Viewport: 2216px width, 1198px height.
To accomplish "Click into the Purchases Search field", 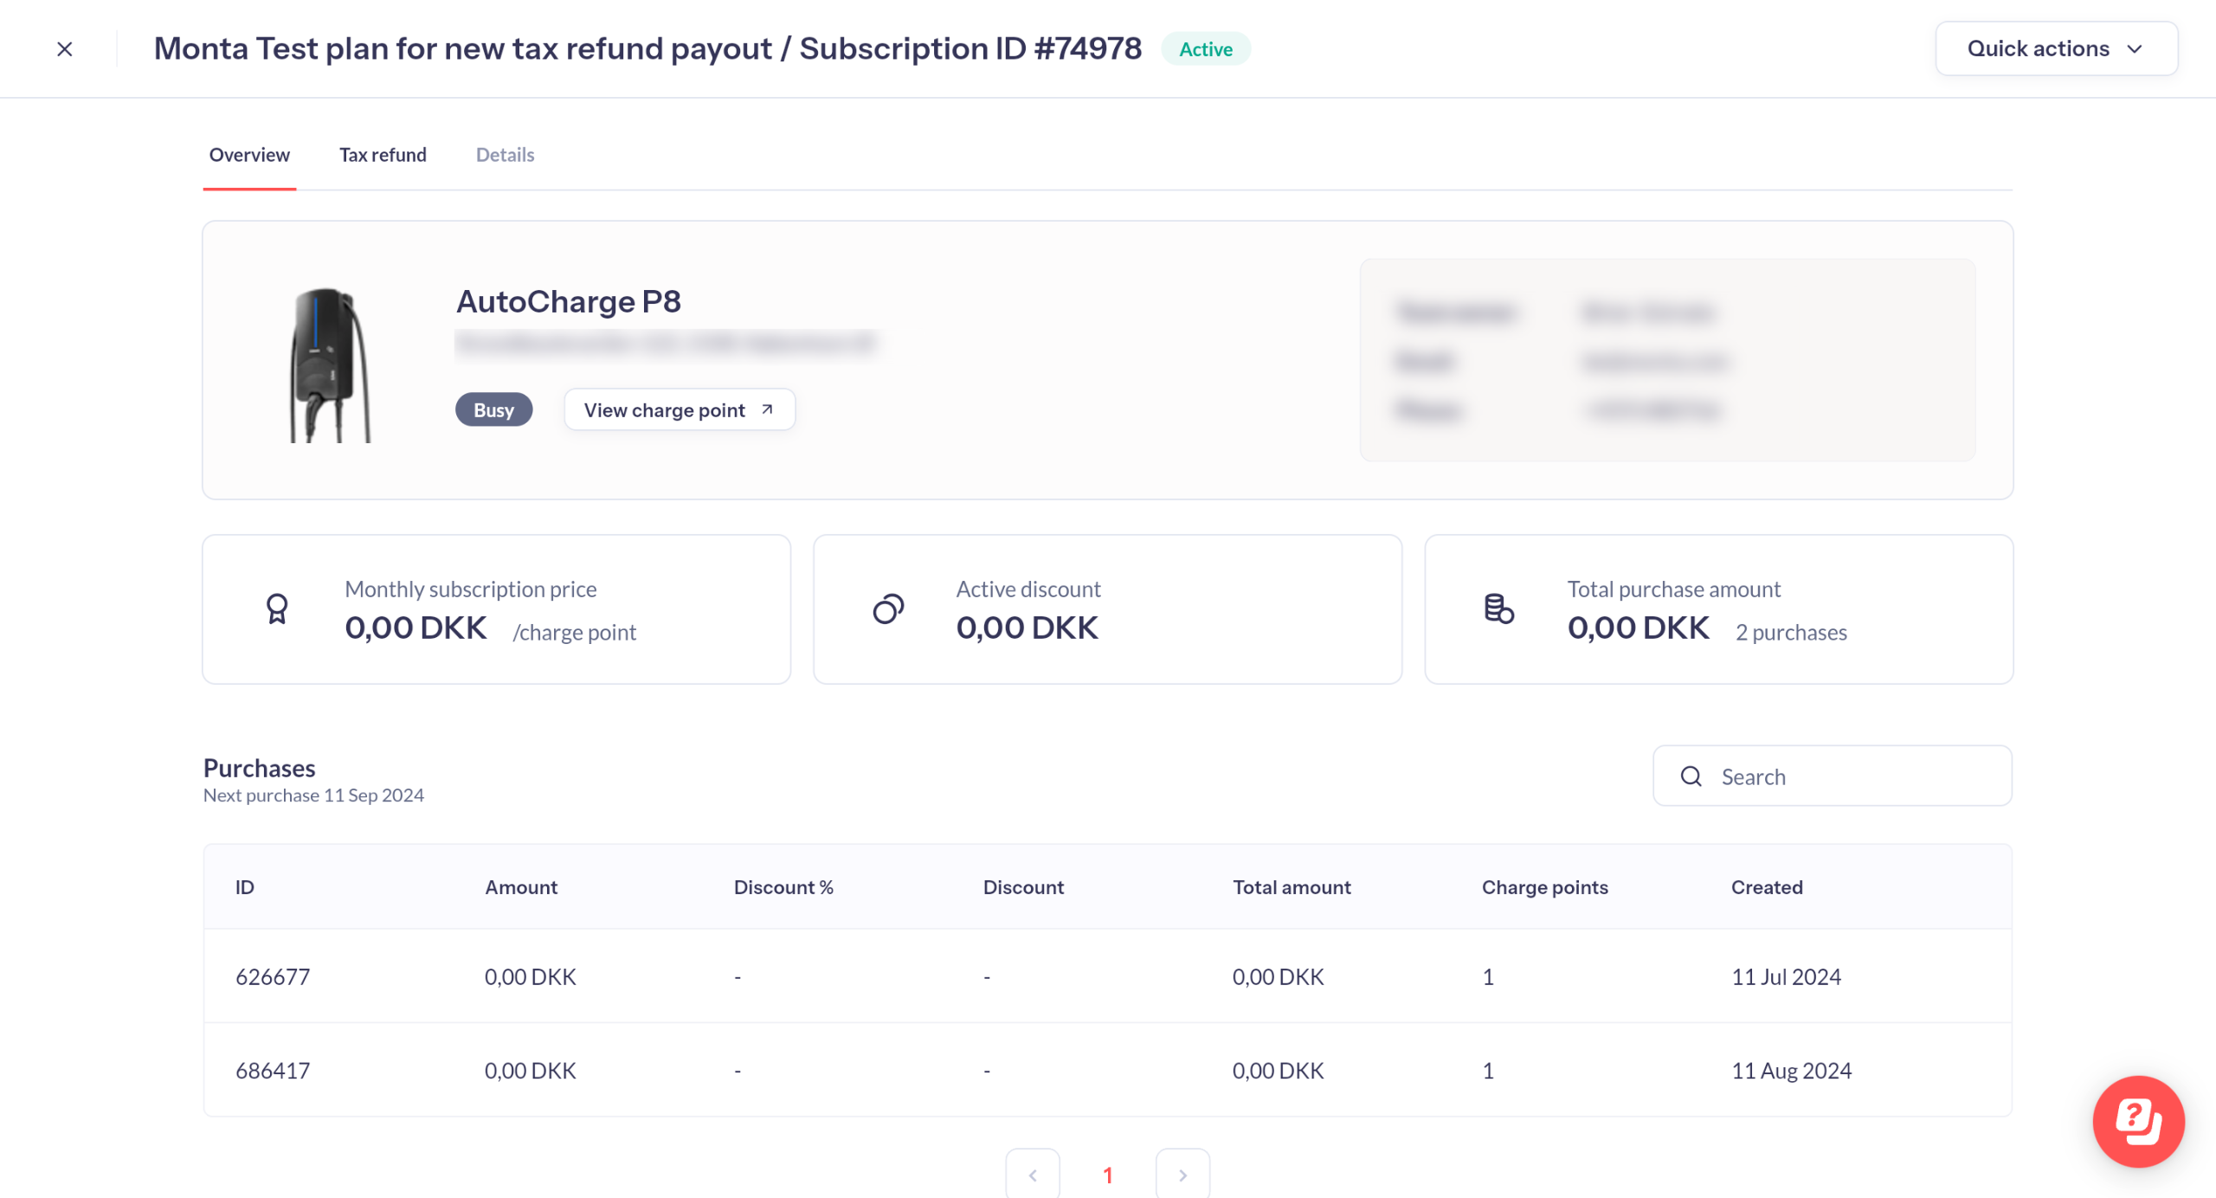I will point(1852,776).
